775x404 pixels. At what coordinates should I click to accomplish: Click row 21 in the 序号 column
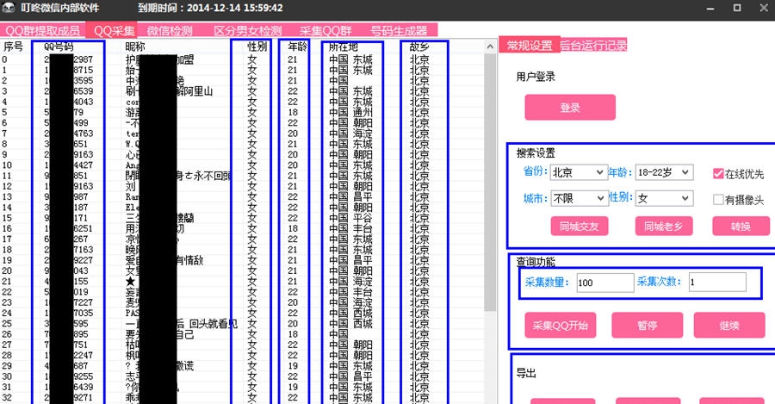7,282
